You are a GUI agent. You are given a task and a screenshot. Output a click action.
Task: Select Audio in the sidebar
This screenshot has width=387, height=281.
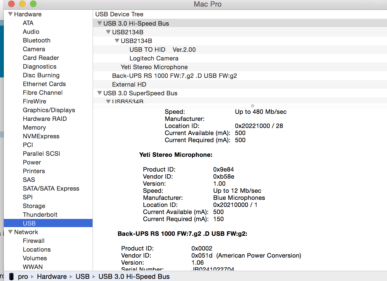pos(31,32)
